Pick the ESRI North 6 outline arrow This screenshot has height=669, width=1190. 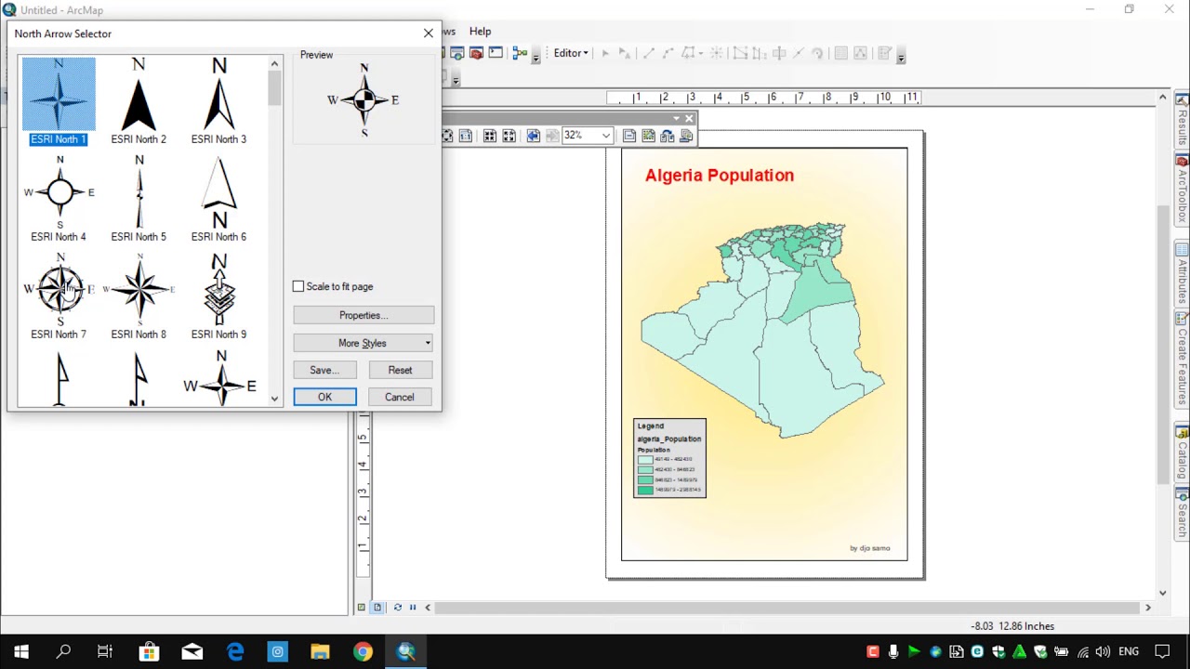coord(218,199)
